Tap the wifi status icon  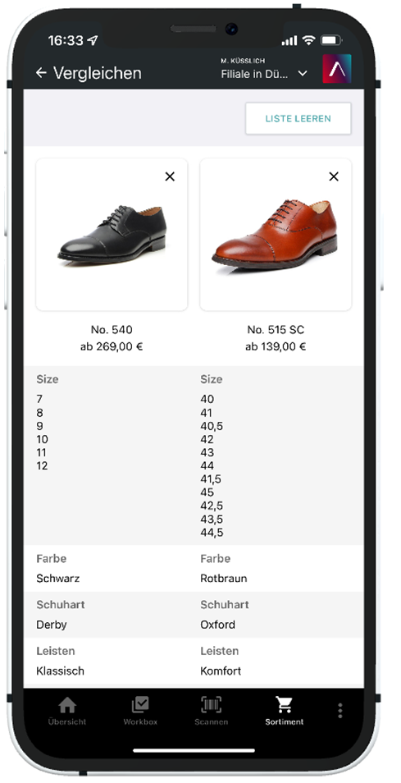(x=310, y=40)
